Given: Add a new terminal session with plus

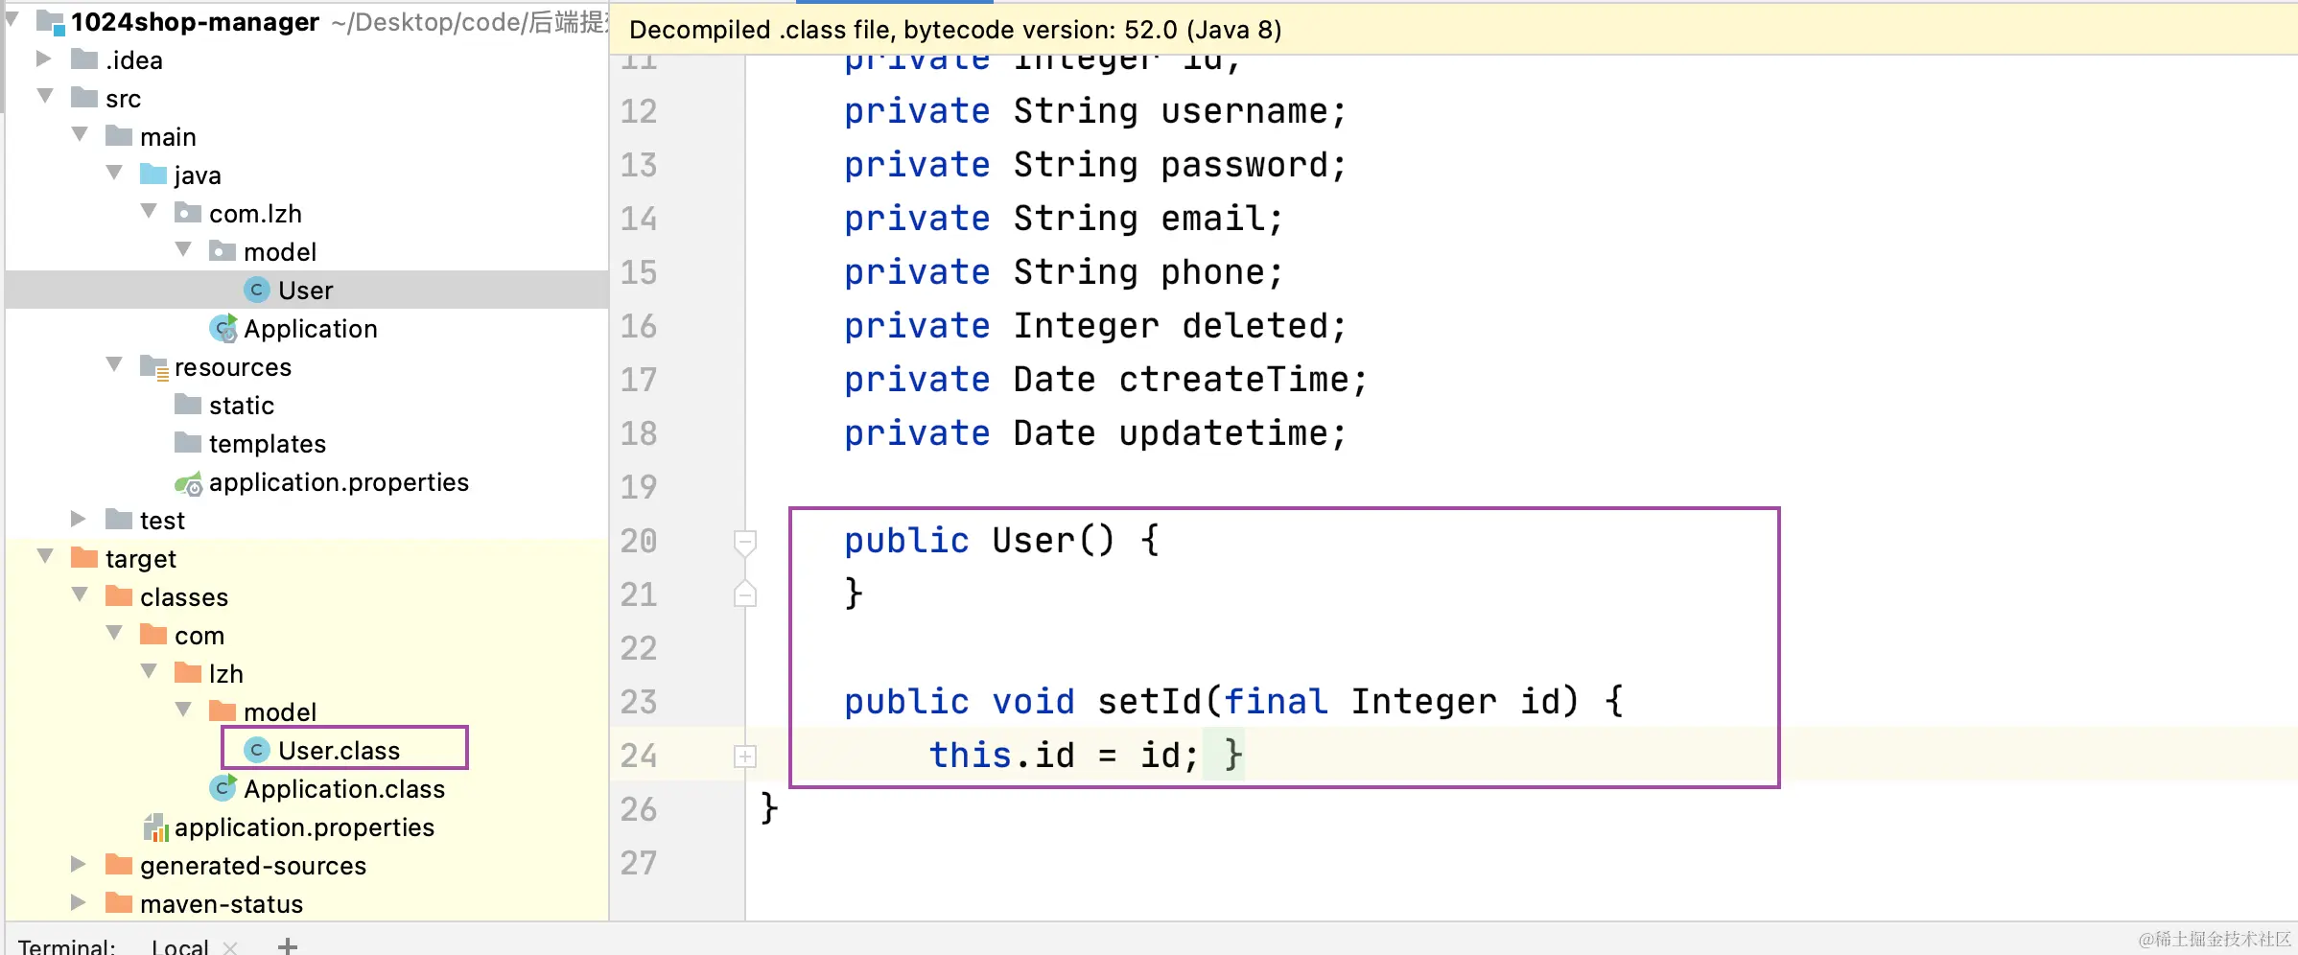Looking at the screenshot, I should [287, 945].
